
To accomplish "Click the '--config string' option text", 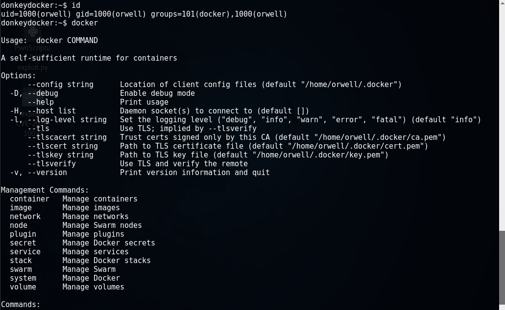I will click(61, 85).
